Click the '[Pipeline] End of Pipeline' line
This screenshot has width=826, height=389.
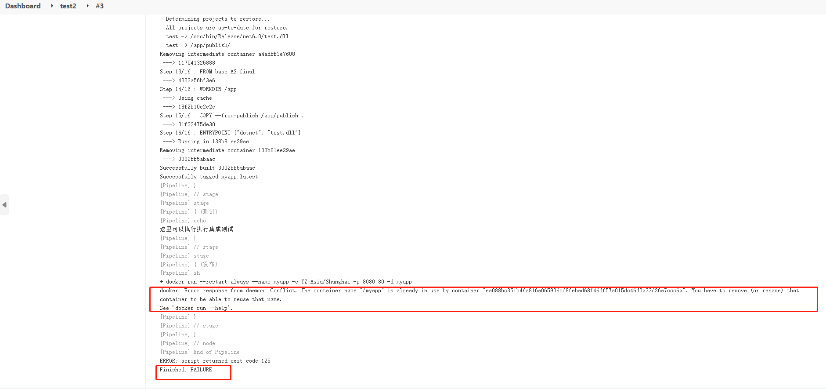click(200, 352)
